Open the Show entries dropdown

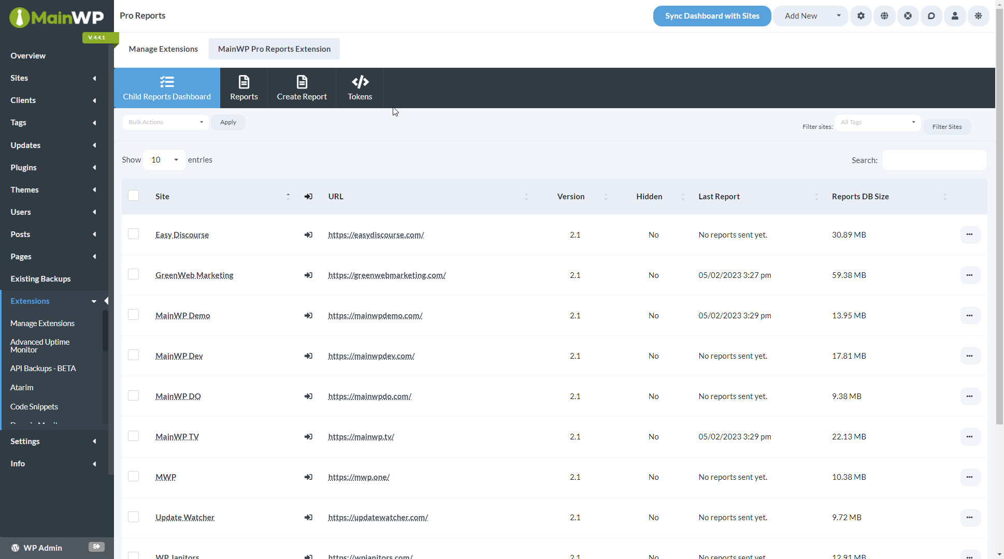pos(163,160)
